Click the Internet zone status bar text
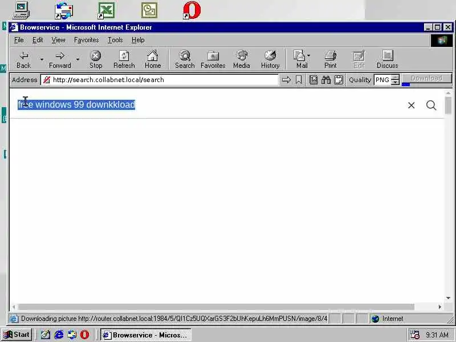456x342 pixels. click(393, 319)
